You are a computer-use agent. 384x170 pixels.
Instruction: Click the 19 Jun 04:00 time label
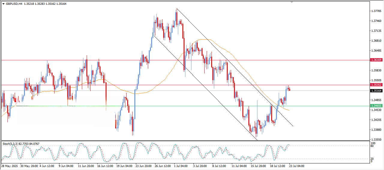124,166
